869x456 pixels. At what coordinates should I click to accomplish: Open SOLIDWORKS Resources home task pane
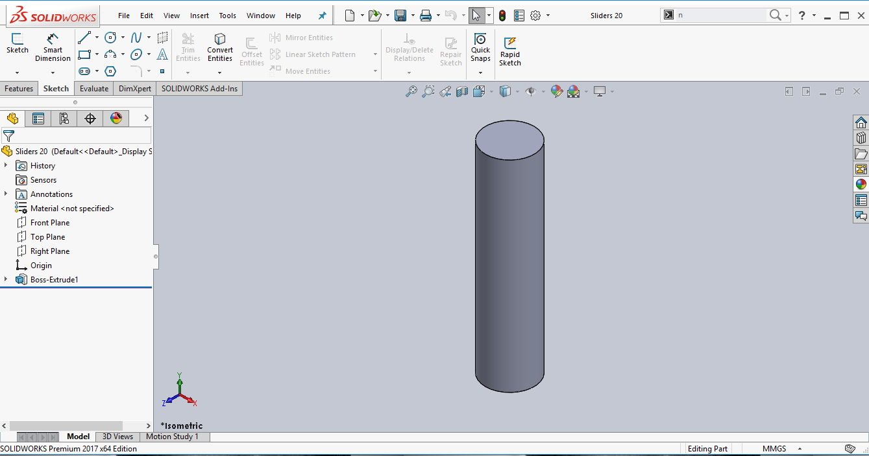861,122
